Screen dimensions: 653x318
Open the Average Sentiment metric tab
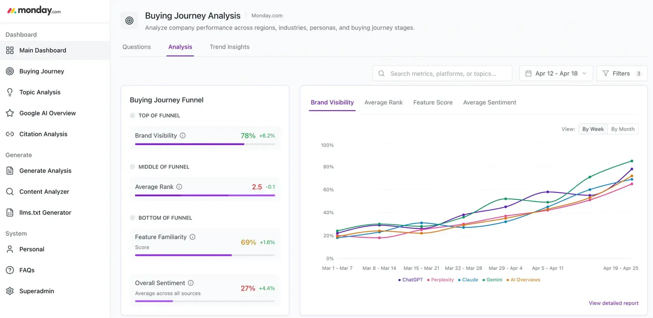[x=489, y=102]
